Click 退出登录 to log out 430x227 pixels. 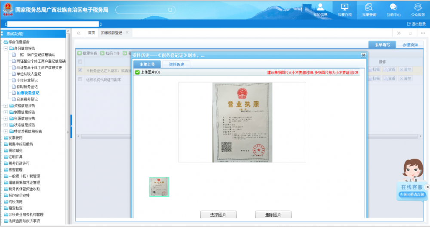[416, 24]
